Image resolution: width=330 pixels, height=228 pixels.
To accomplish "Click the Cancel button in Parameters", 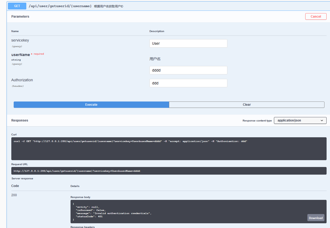I will [x=316, y=17].
